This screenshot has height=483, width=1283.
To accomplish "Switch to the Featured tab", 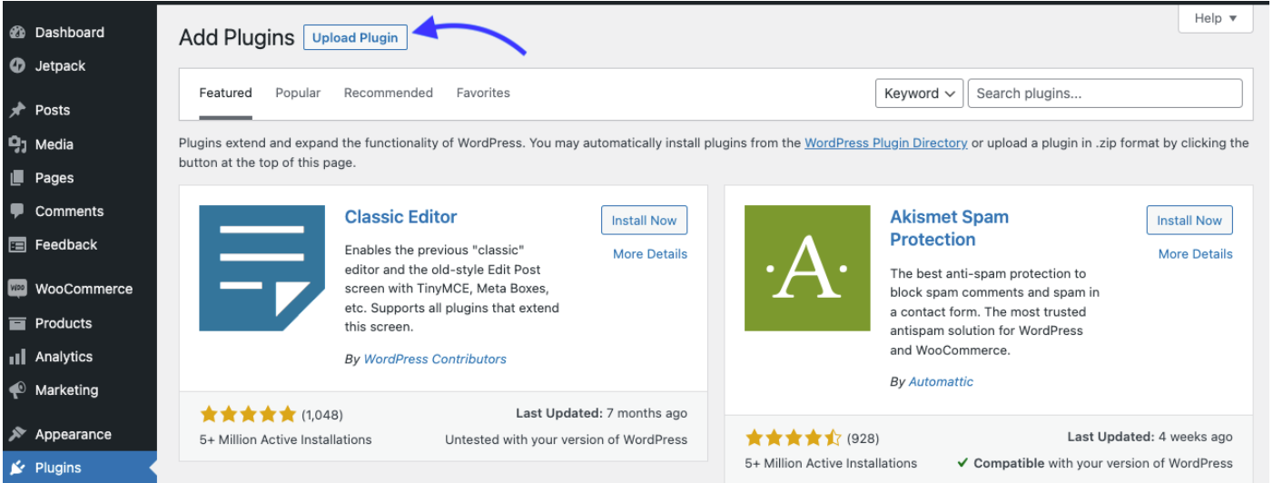I will [225, 93].
